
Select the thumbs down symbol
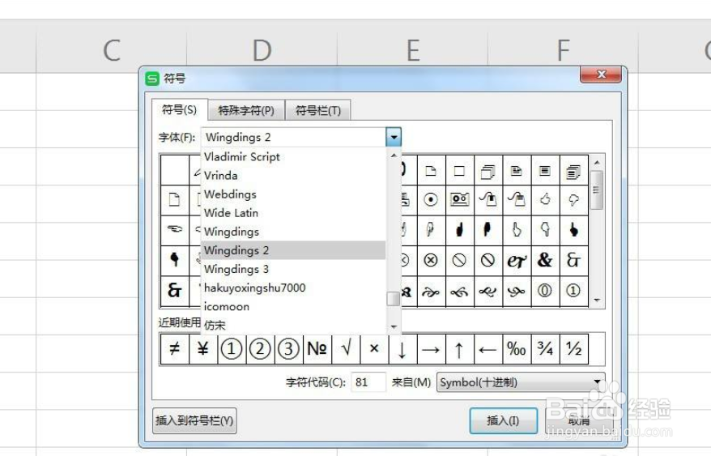[x=573, y=199]
